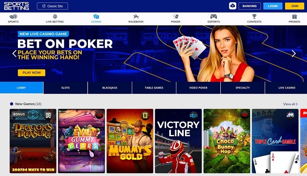Viewport: 307px width, 176px height.
Task: Open Live Betting stopwatch icon
Action: pyautogui.click(x=55, y=17)
